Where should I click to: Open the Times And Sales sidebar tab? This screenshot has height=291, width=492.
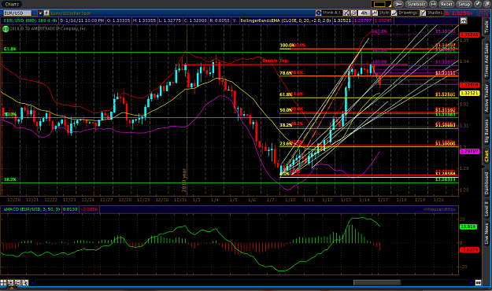coord(486,61)
